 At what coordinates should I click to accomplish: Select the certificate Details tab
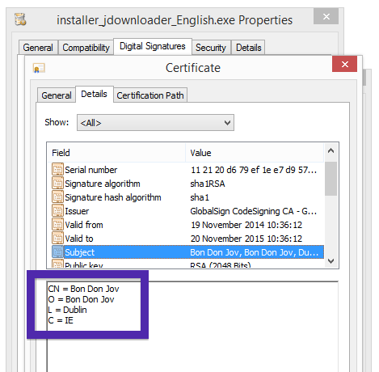(x=94, y=94)
